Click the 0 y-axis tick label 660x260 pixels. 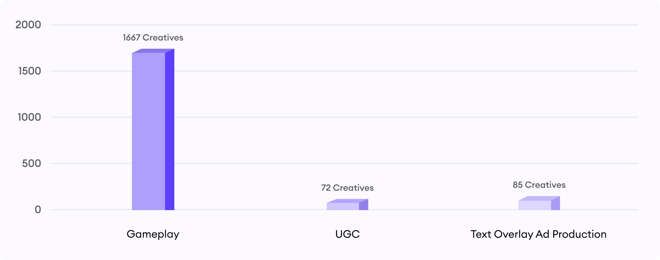click(38, 210)
